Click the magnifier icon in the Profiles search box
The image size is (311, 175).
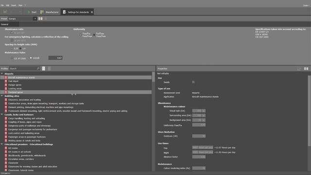pyautogui.click(x=38, y=69)
